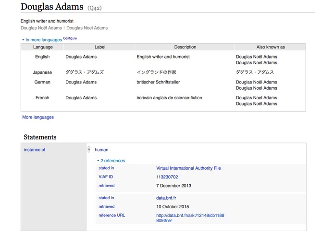Screen dimensions: 334x237
Task: Click the date 7 December 2013
Action: pos(173,186)
